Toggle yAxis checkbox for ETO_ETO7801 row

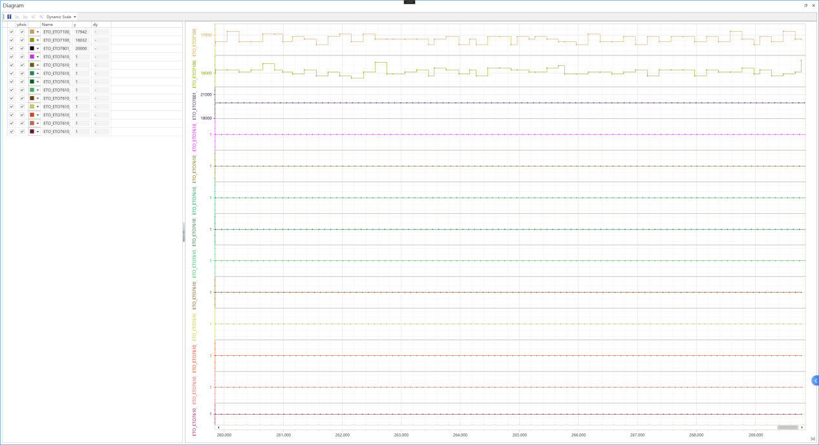[22, 48]
